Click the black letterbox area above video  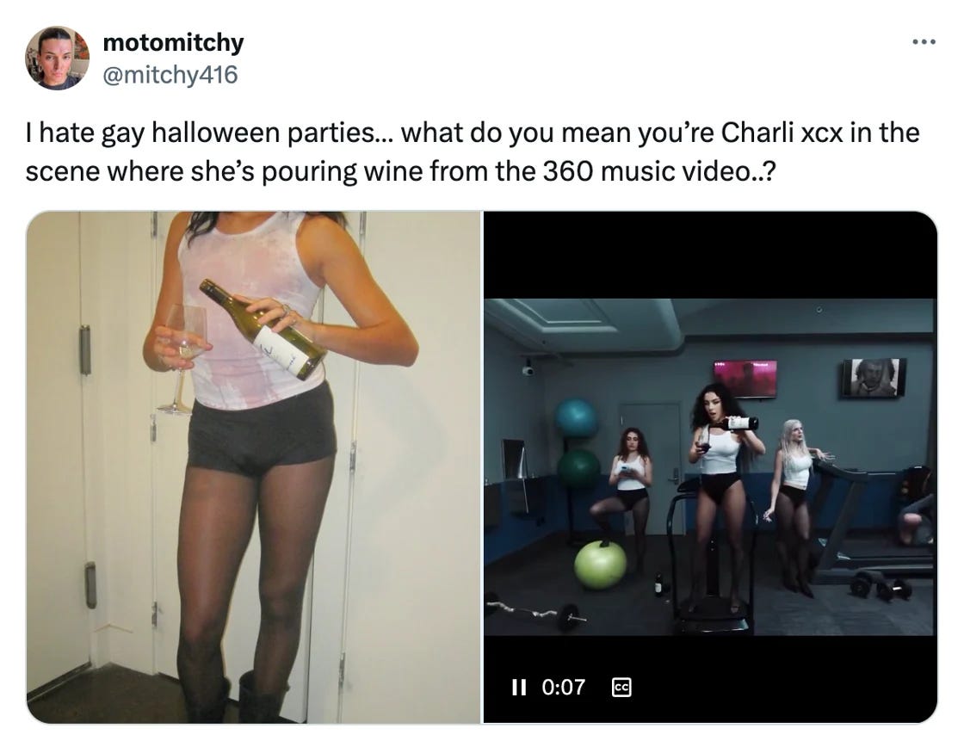[x=710, y=255]
